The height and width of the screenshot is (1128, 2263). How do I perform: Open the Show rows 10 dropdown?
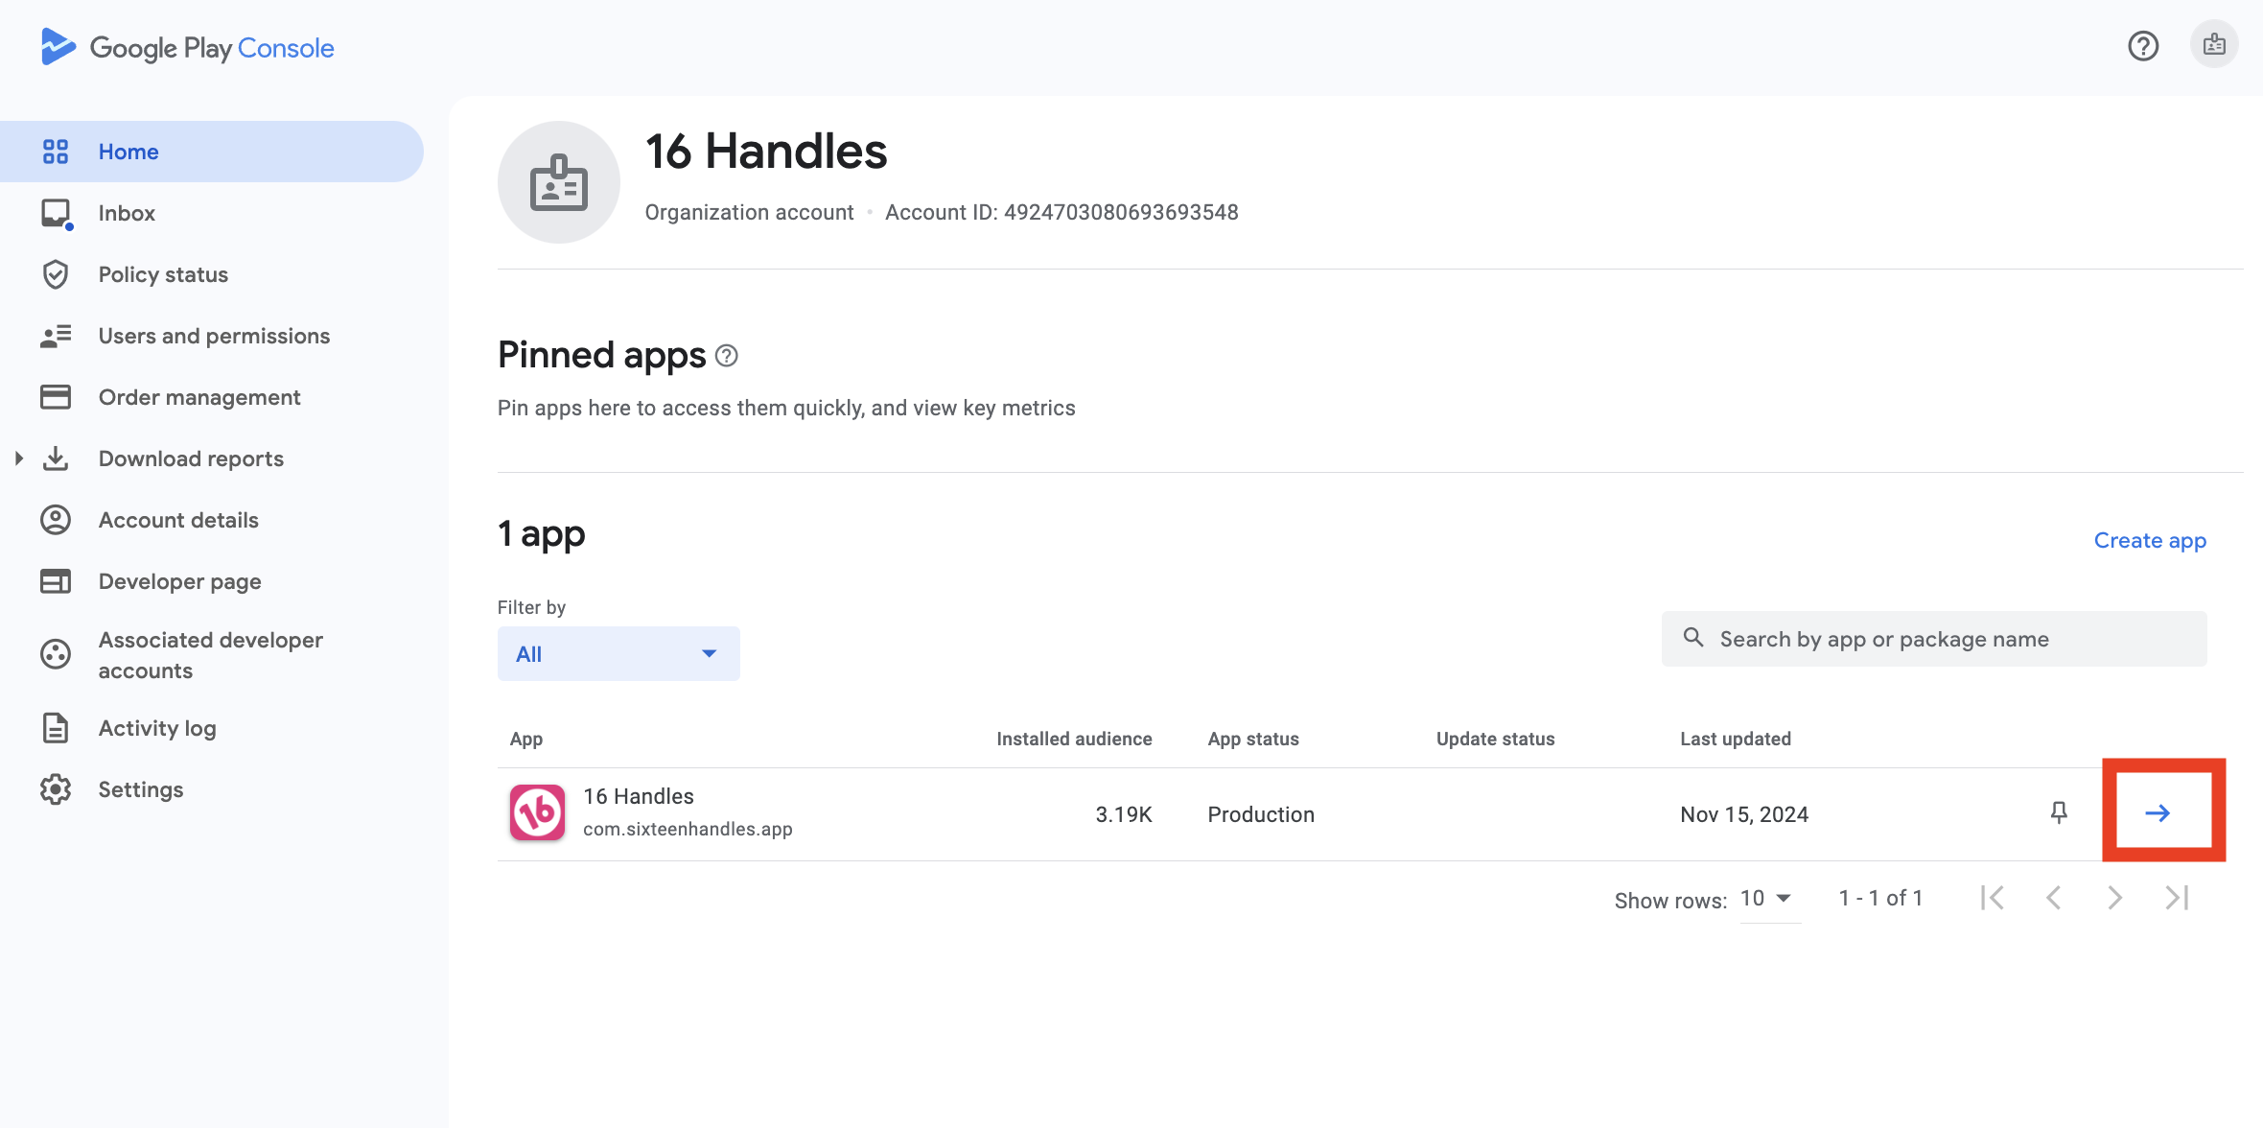pyautogui.click(x=1769, y=899)
